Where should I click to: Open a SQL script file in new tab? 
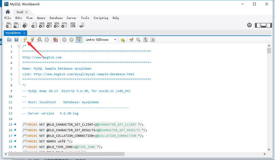coord(16,25)
